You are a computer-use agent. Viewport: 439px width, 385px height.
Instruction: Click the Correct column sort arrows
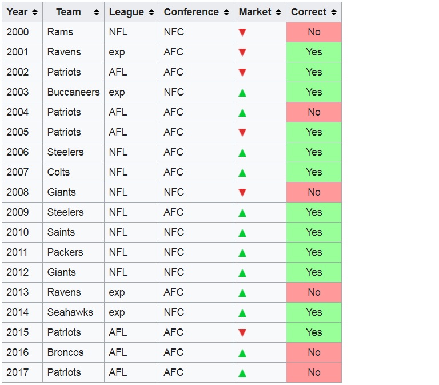click(333, 12)
